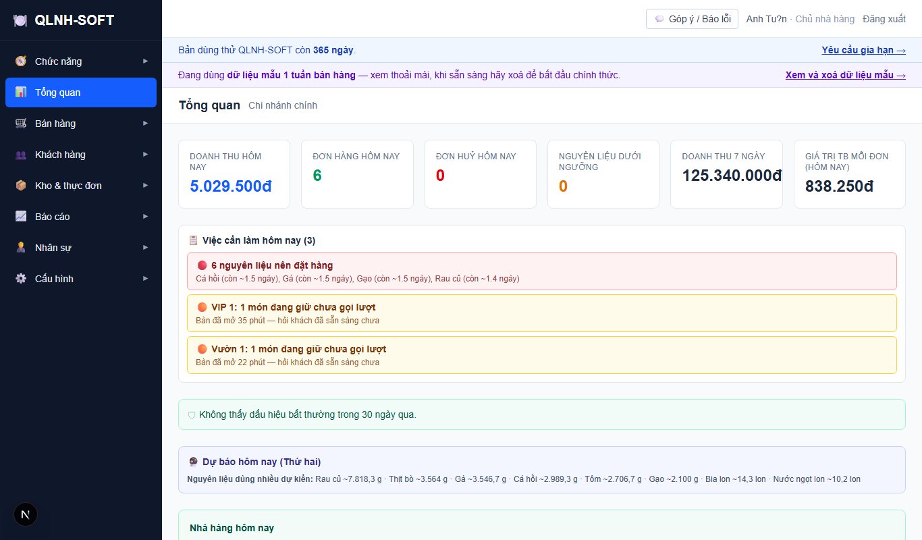
Task: Open the Góp ý / Báo lỗi button
Action: tap(692, 19)
